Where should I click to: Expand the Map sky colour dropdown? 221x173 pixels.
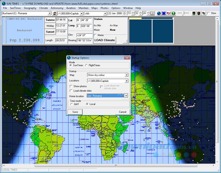coord(126,75)
